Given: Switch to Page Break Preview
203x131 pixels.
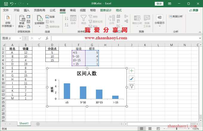Looking at the screenshot, I should 158,129.
